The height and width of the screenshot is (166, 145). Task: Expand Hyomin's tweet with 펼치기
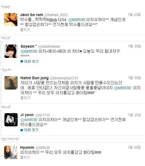coord(25,157)
